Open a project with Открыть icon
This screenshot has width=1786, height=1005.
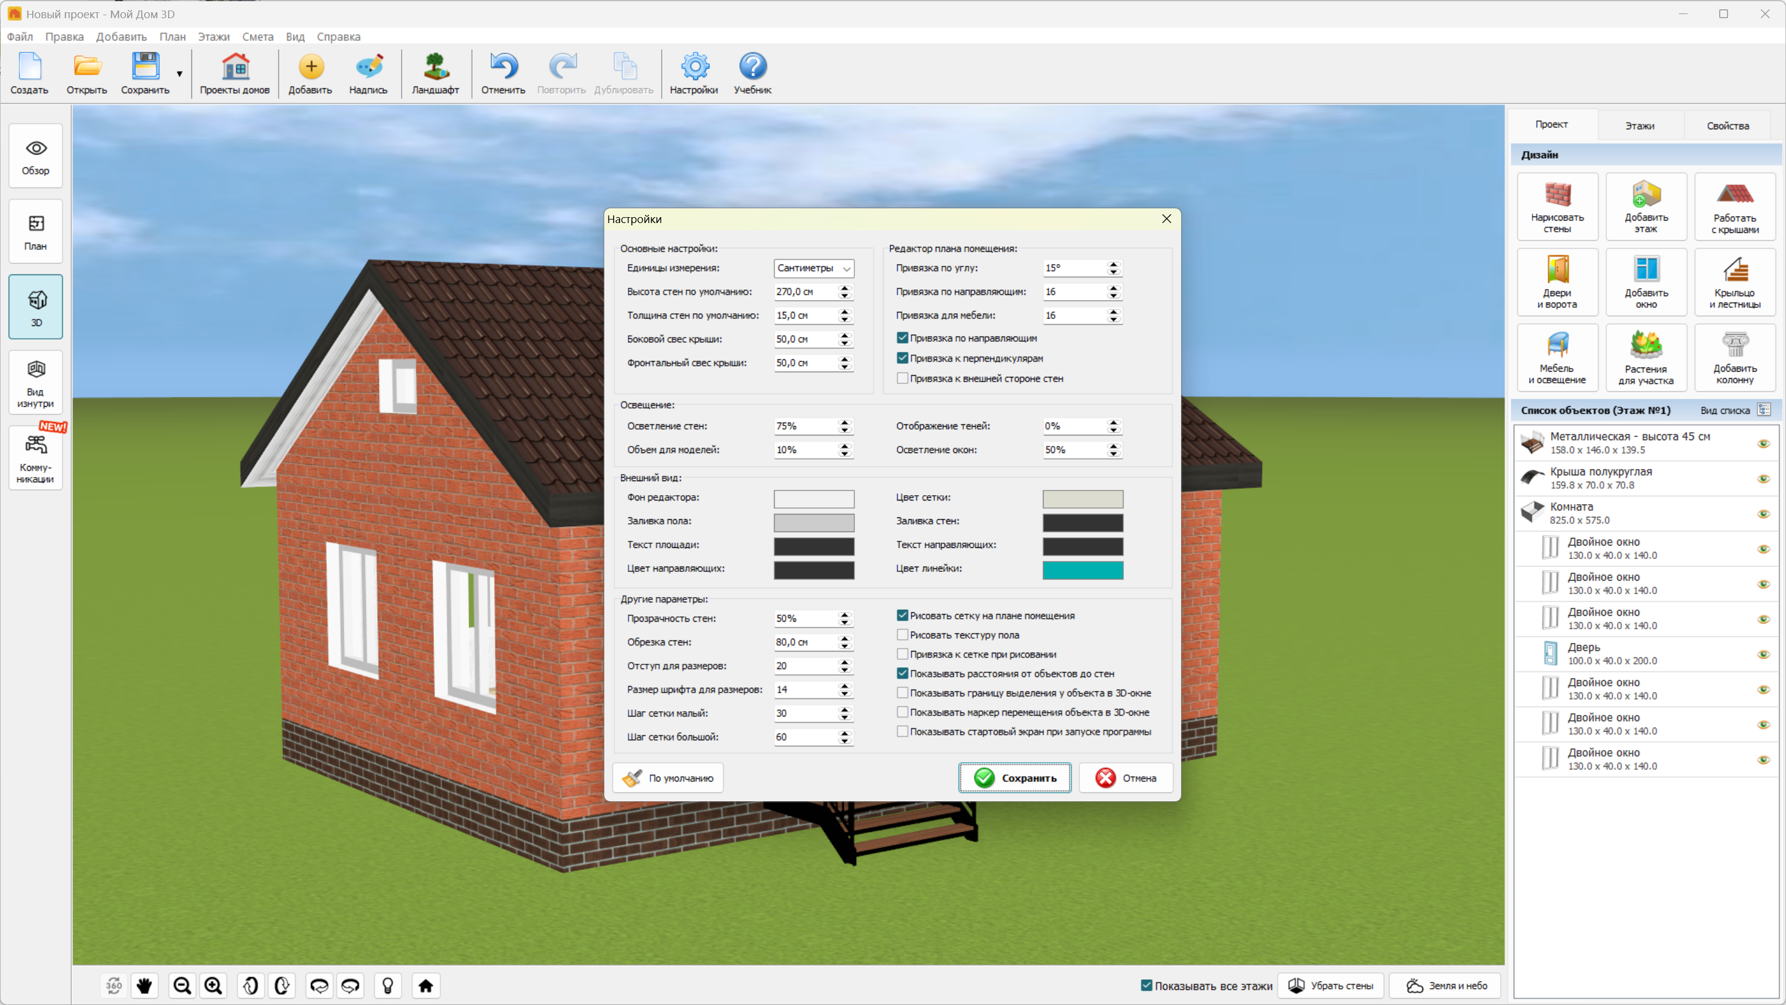87,73
